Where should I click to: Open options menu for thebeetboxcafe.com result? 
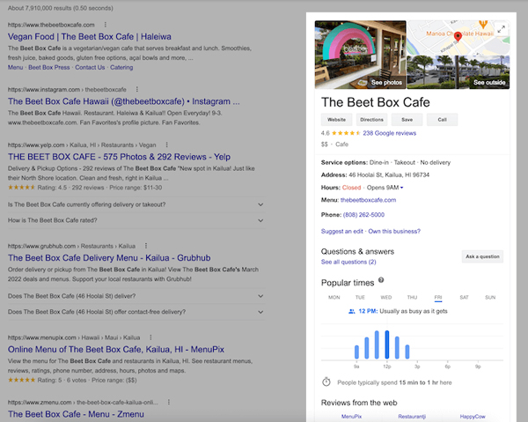tap(106, 25)
